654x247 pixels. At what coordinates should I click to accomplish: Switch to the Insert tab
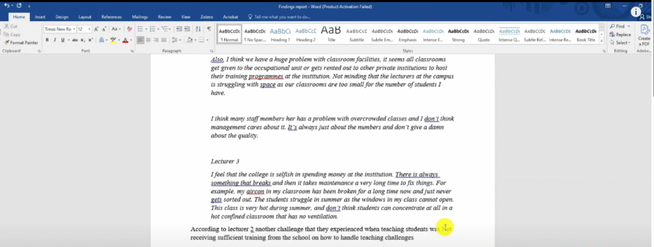pos(40,17)
